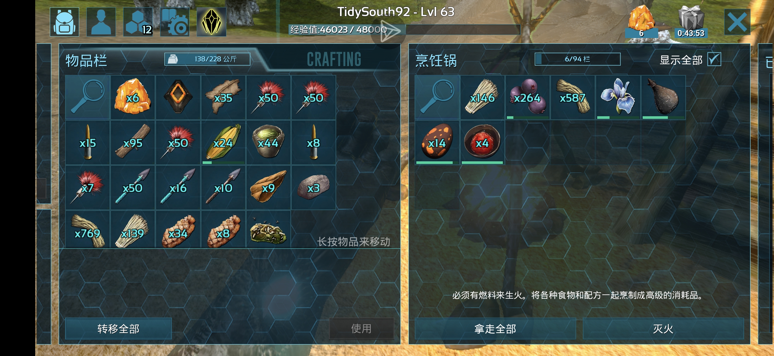Search inventory with the left magnifier icon
Screen dimensions: 774x356
click(88, 97)
